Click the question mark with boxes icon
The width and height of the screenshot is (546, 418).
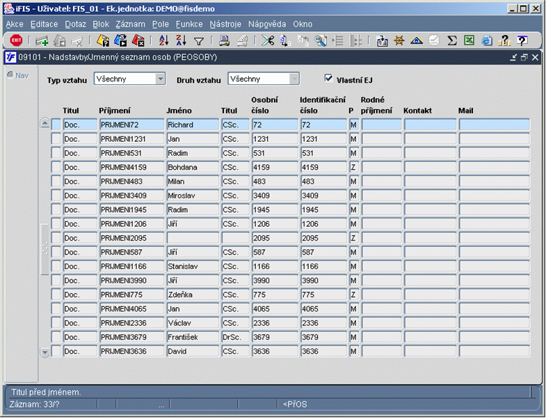[504, 41]
